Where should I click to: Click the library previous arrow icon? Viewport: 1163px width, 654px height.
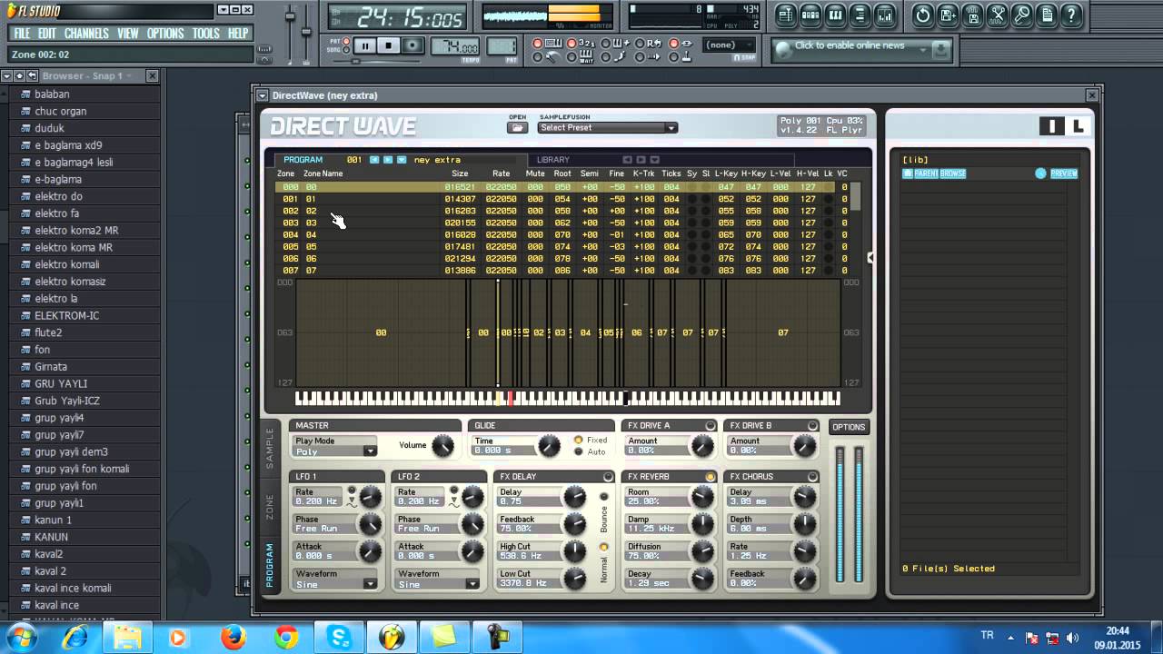coord(627,159)
